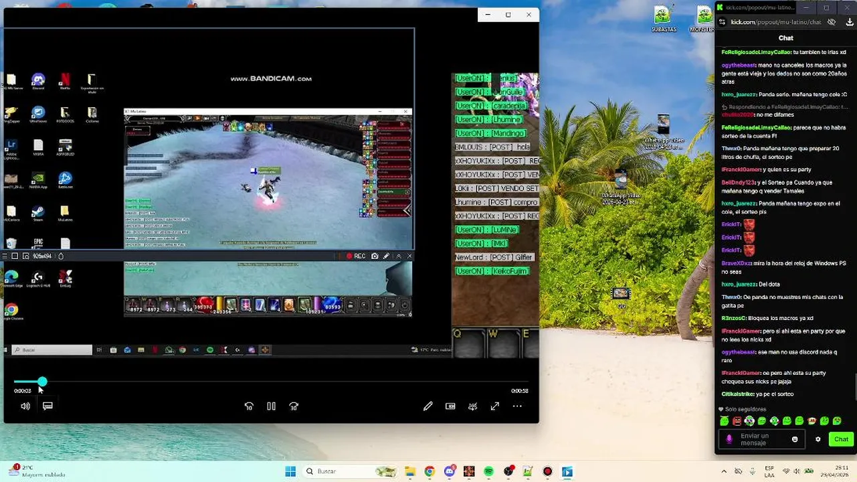Viewport: 857px width, 482px height.
Task: Open BellDndy123 user profile in chat
Action: tap(739, 182)
